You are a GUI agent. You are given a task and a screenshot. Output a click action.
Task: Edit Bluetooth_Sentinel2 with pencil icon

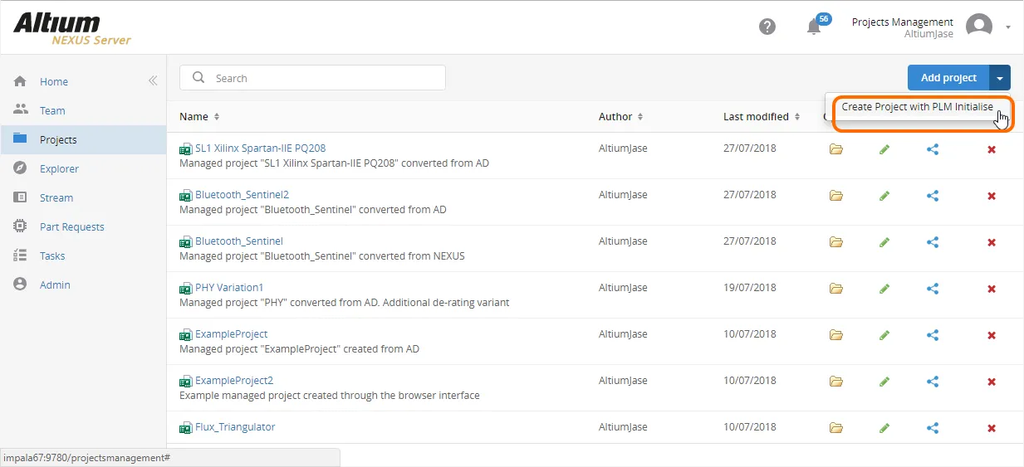(884, 196)
